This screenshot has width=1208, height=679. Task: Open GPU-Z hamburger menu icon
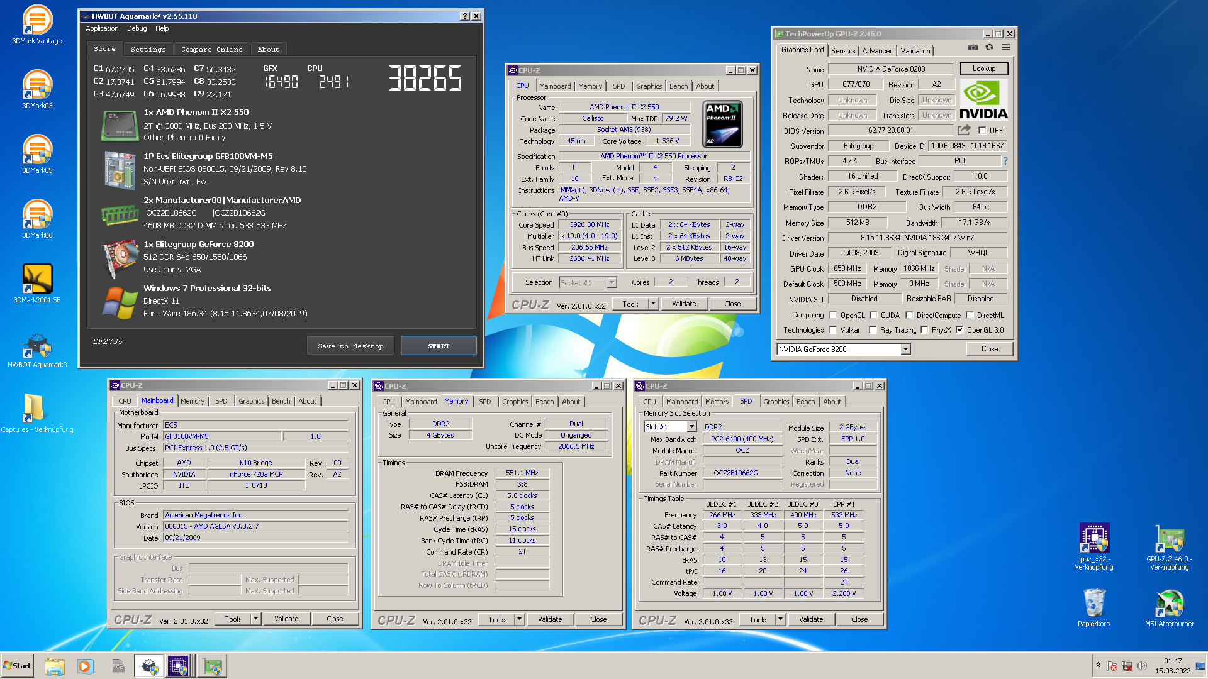1005,48
